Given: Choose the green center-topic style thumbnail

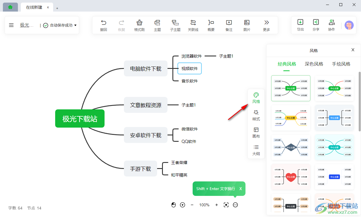Looking at the screenshot, I should coord(291,88).
